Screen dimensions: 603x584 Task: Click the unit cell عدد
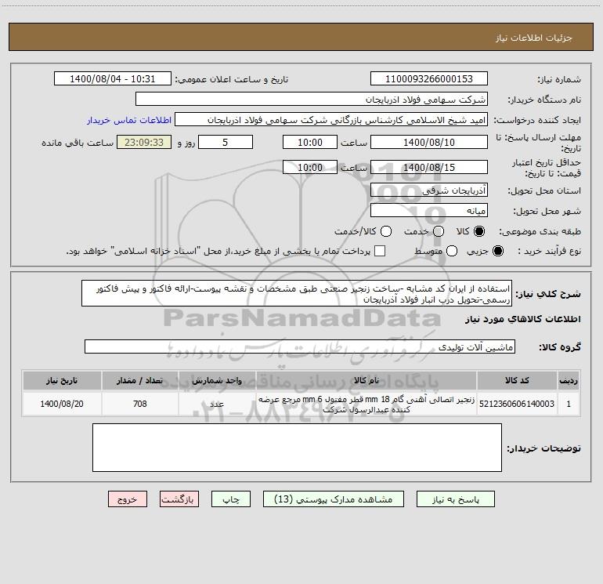[x=217, y=404]
